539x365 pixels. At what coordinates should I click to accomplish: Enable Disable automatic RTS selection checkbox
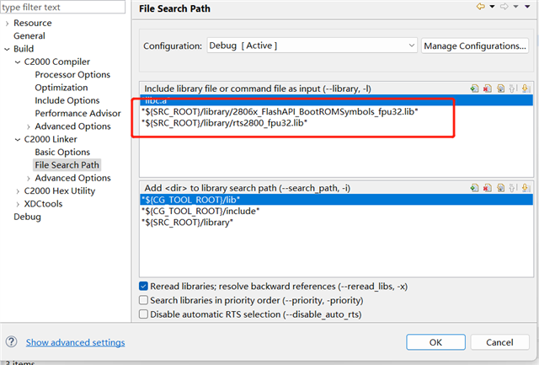click(x=144, y=314)
